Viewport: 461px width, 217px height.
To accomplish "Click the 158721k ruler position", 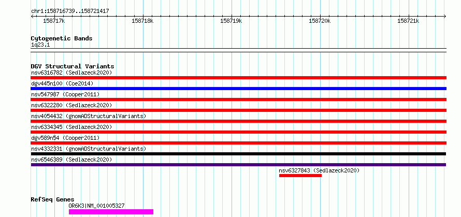I will pos(408,21).
